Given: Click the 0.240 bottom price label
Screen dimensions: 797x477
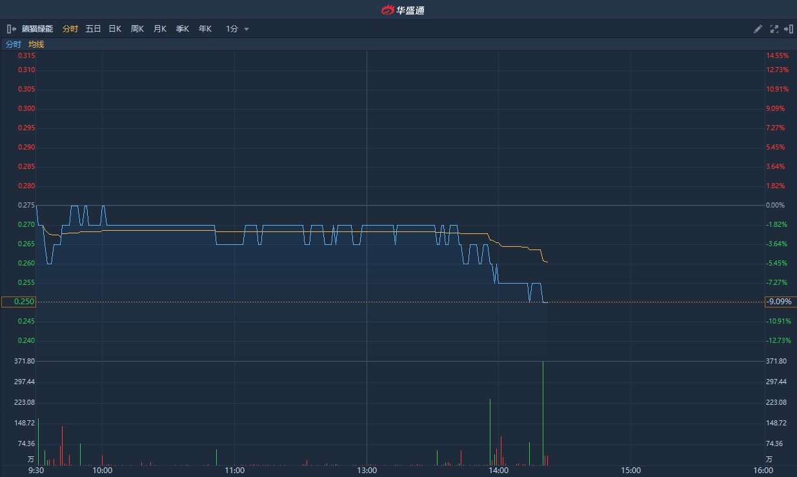Looking at the screenshot, I should click(x=26, y=340).
